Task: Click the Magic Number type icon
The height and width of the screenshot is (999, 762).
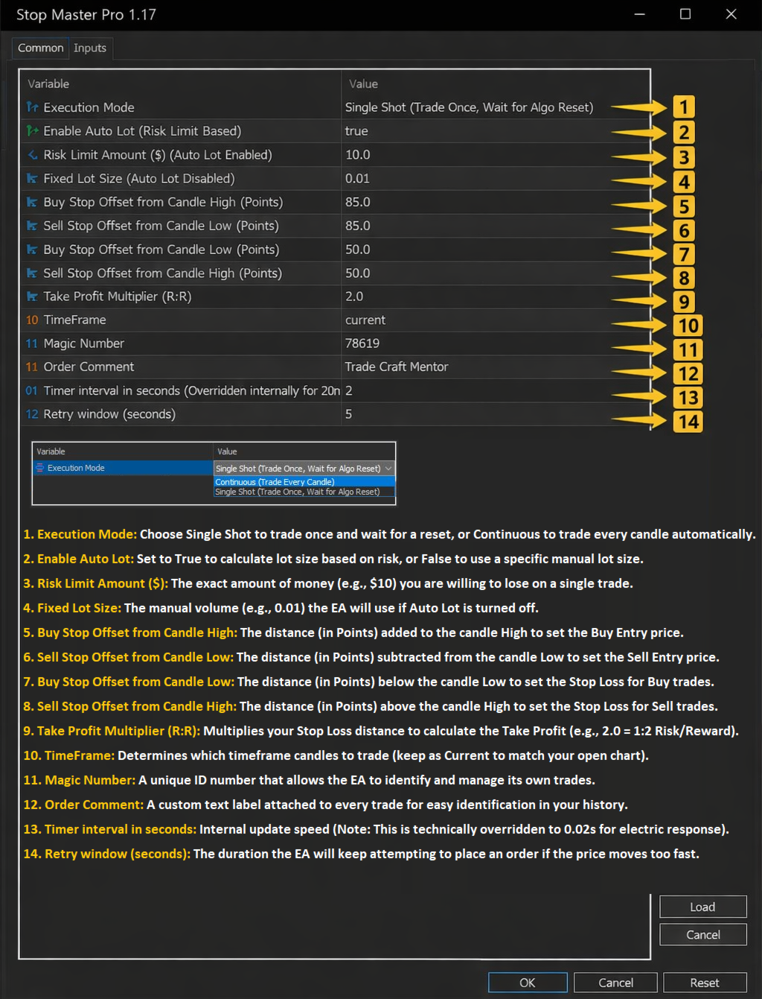Action: coord(32,343)
